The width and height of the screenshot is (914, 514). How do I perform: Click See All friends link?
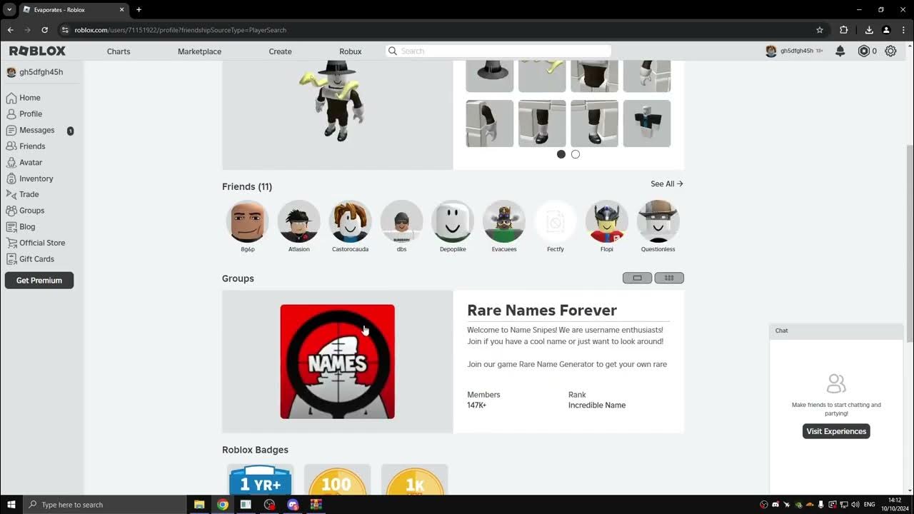tap(667, 184)
